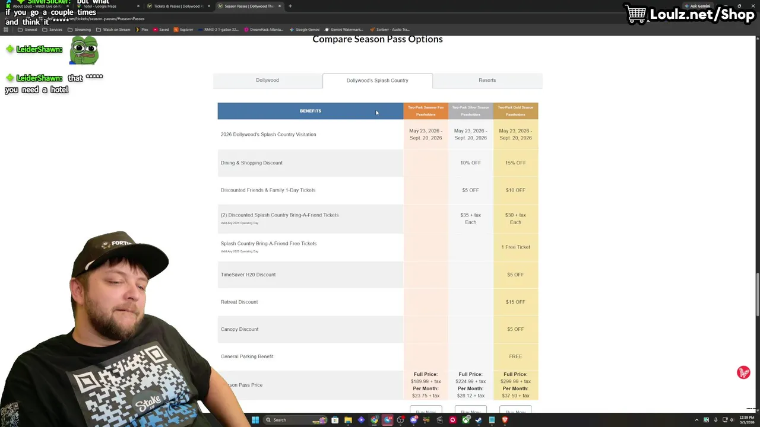Open File Explorer from the taskbar

(x=348, y=420)
